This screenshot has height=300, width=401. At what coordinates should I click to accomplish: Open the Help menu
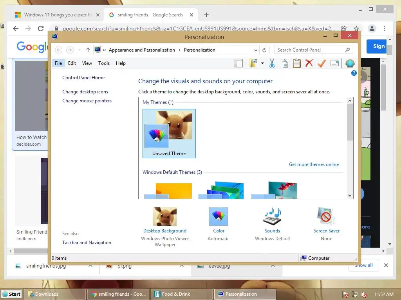[121, 63]
